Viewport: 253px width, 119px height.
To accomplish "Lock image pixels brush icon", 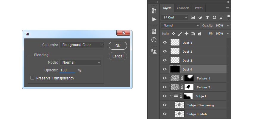I will click(x=180, y=34).
